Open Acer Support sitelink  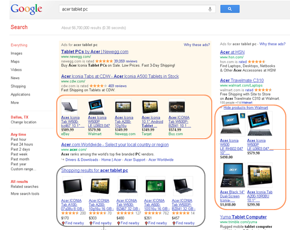(135, 160)
